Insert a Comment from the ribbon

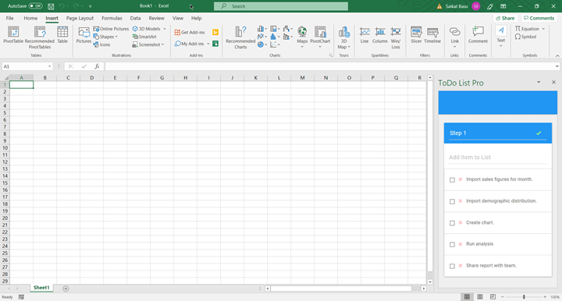(x=478, y=35)
